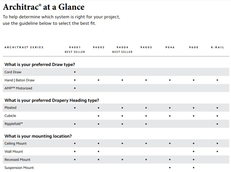231x172 pixels.
Task: Click the Recessed Mount dot under 9600
Action: [194, 160]
